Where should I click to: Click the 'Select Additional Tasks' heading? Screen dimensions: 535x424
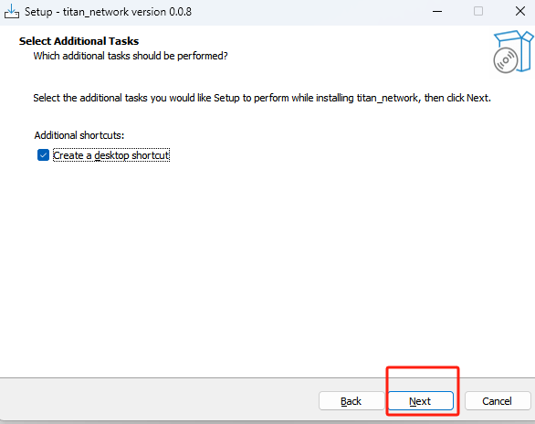79,41
